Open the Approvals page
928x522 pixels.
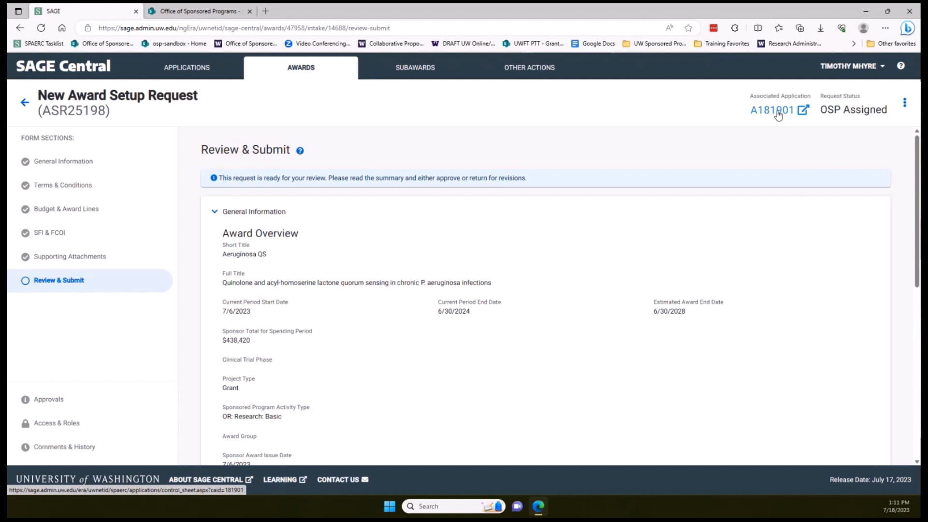coord(48,399)
